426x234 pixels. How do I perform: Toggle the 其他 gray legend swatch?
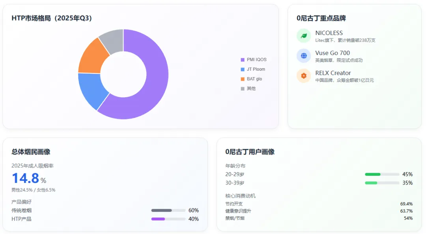point(243,88)
